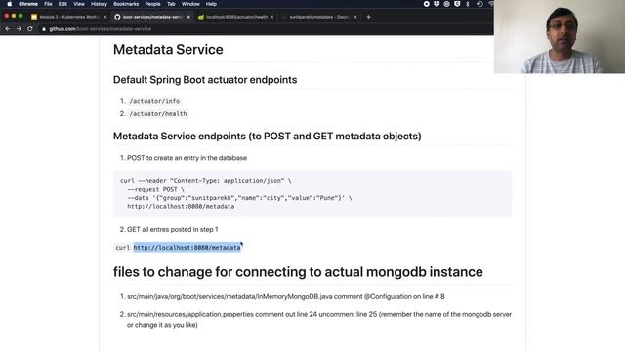625x351 pixels.
Task: Open the File menu
Action: [48, 4]
